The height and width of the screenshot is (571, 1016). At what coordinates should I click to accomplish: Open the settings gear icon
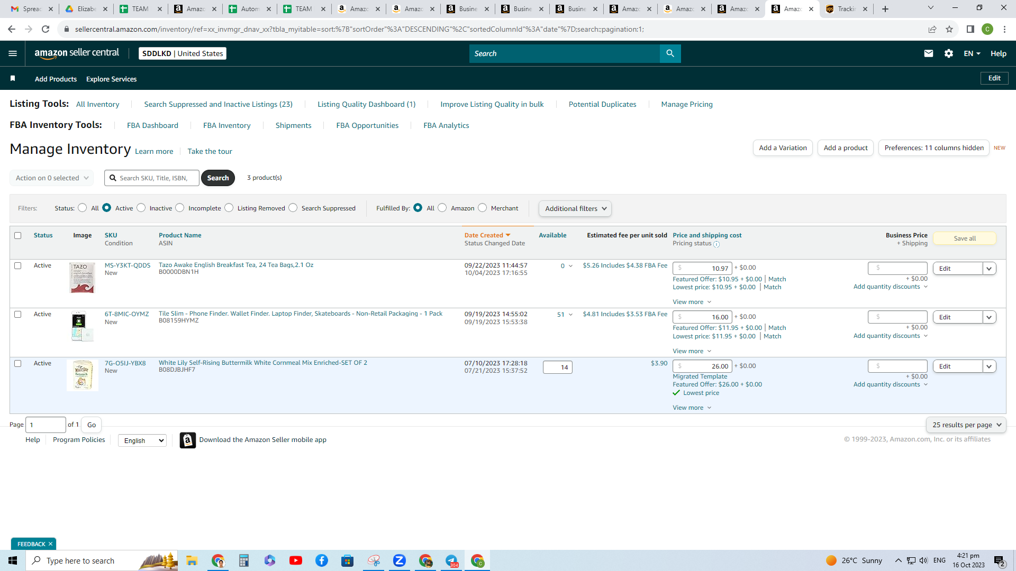948,53
